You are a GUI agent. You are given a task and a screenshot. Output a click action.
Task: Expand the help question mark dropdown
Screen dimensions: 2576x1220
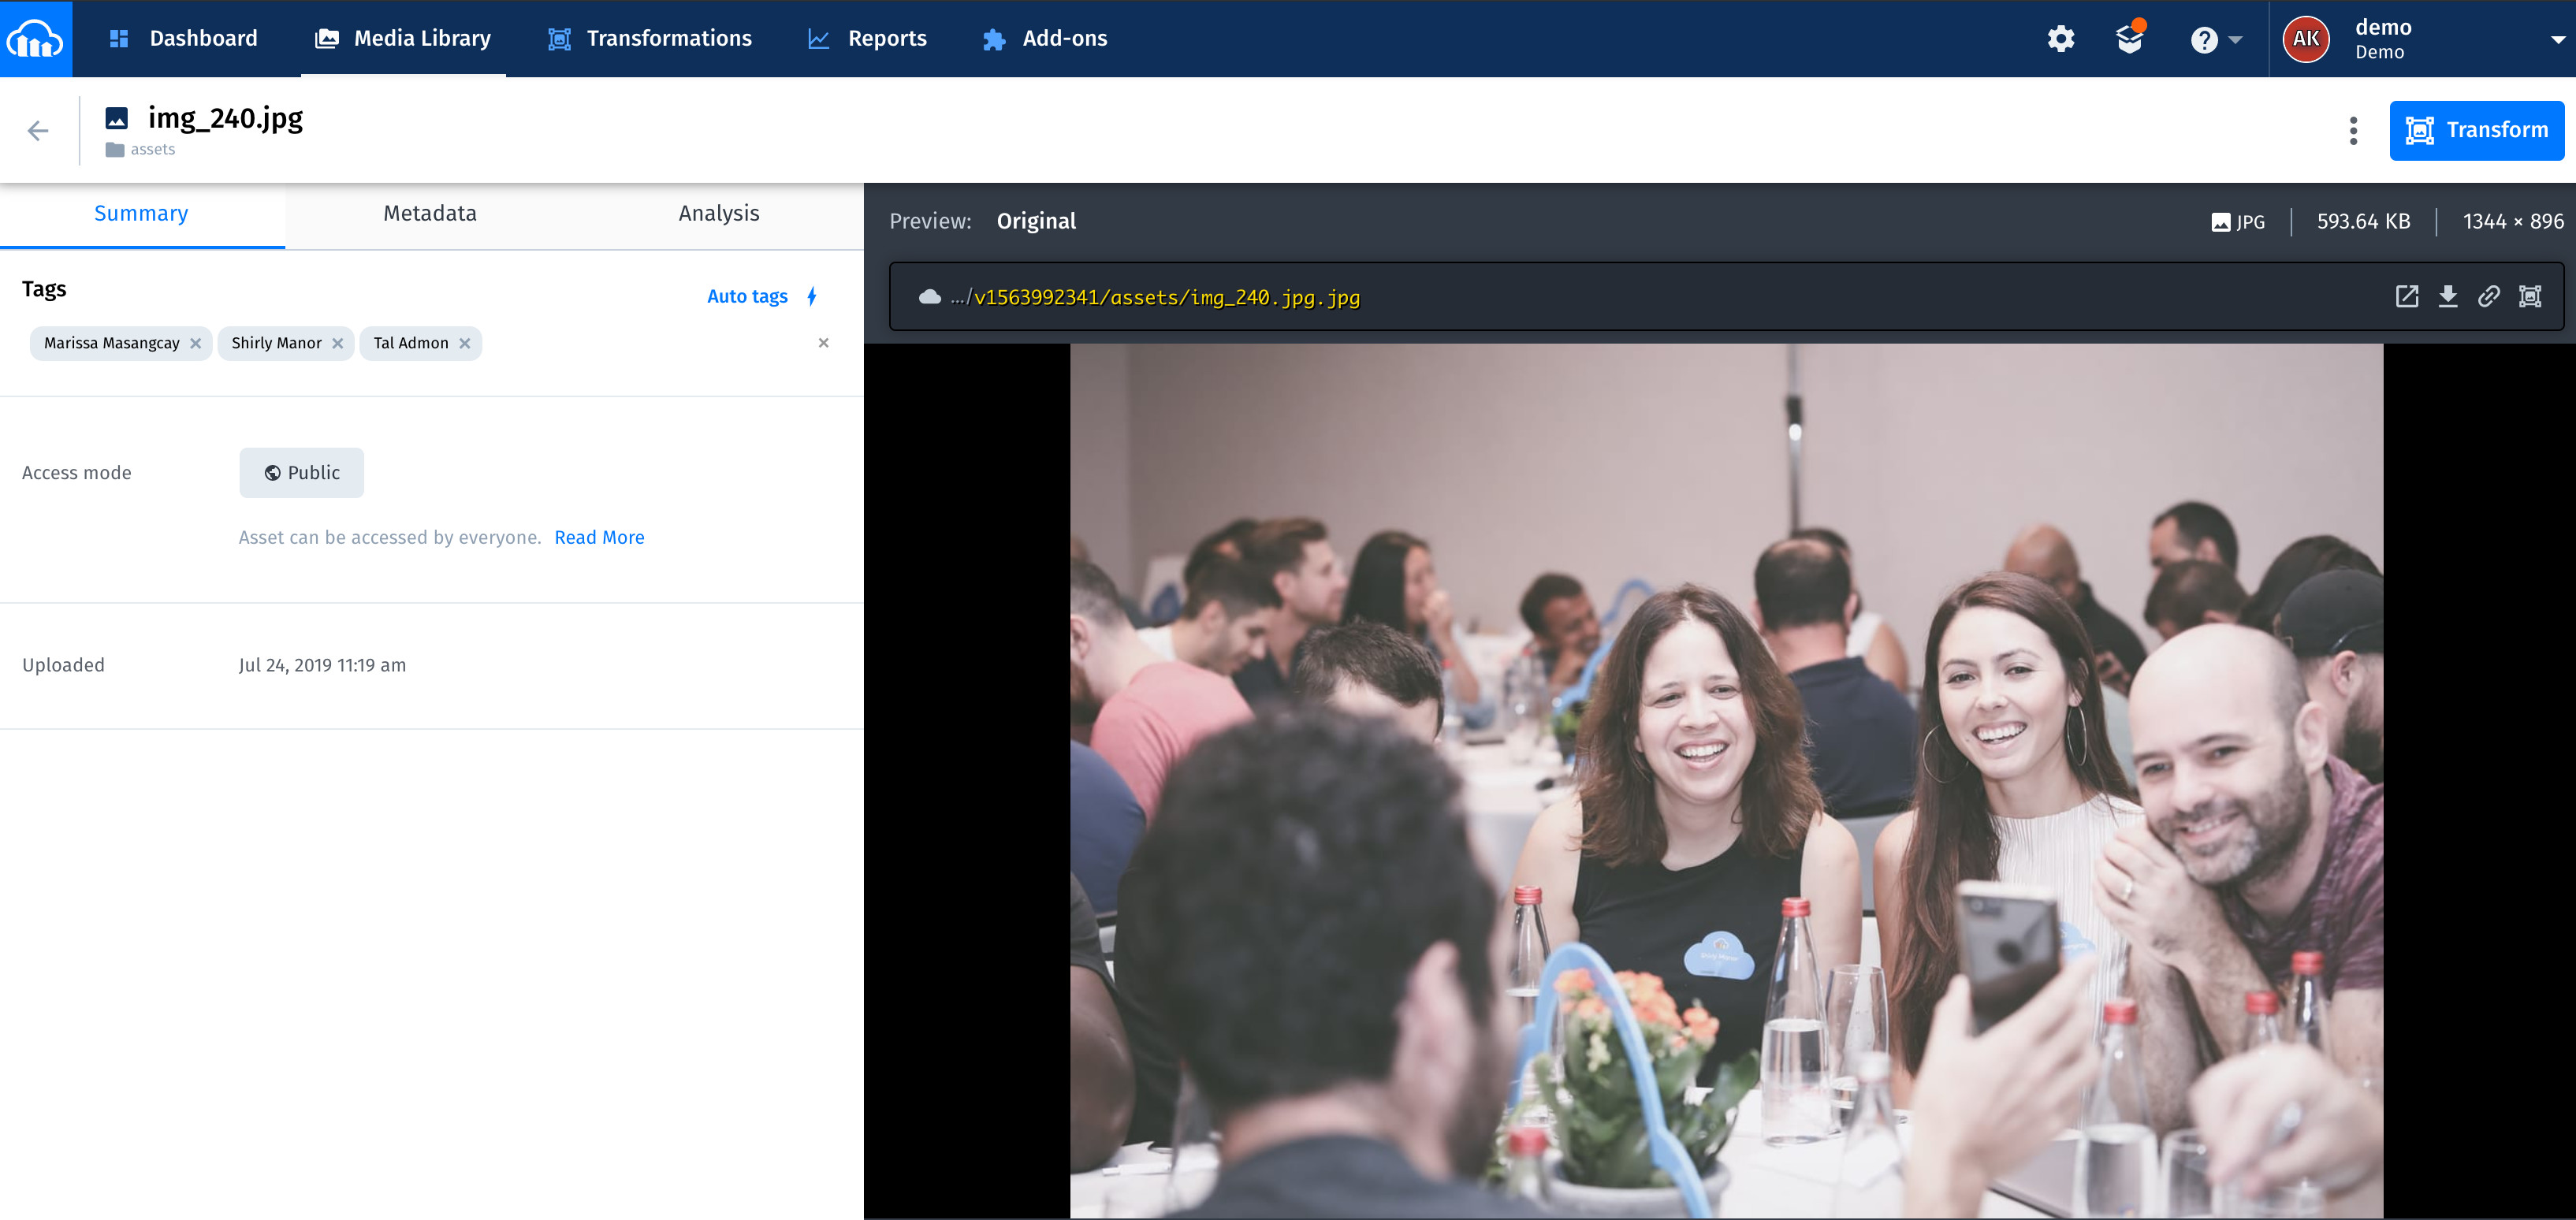[2216, 40]
